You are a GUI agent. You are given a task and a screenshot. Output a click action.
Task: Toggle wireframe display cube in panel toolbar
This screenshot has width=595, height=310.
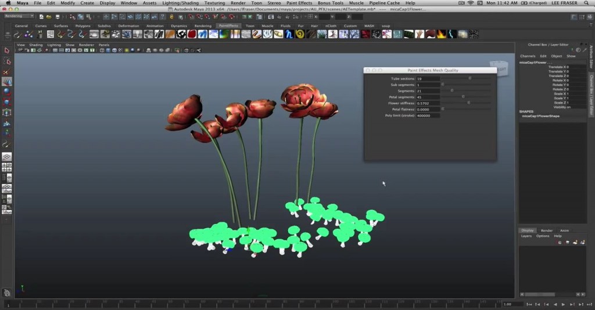tap(102, 50)
